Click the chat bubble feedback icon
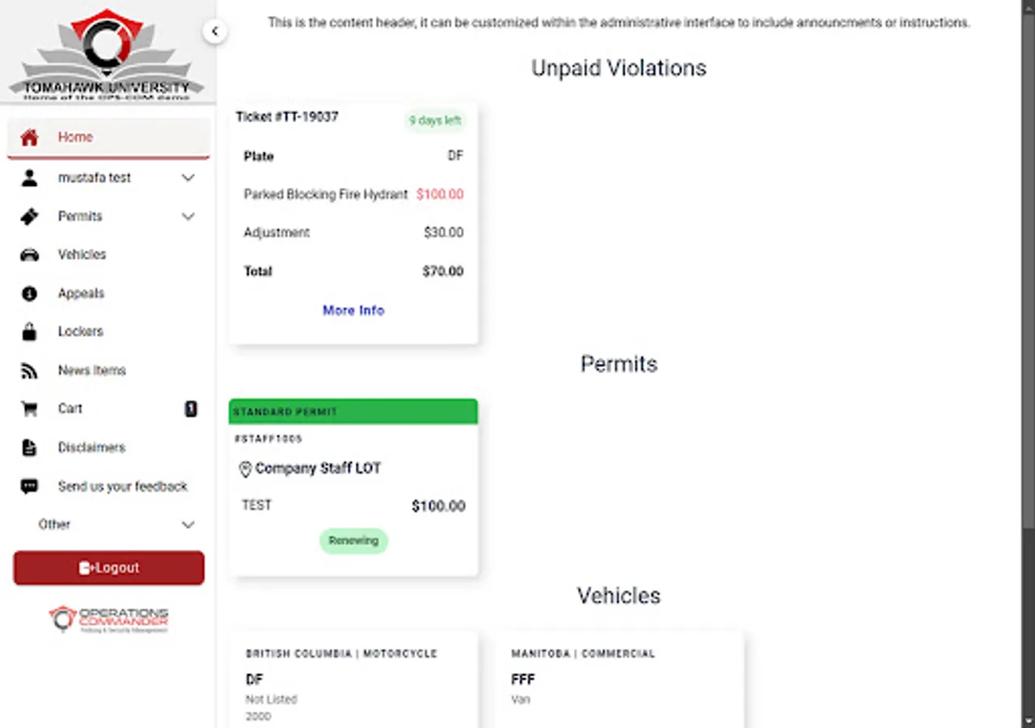This screenshot has width=1035, height=728. (x=29, y=486)
